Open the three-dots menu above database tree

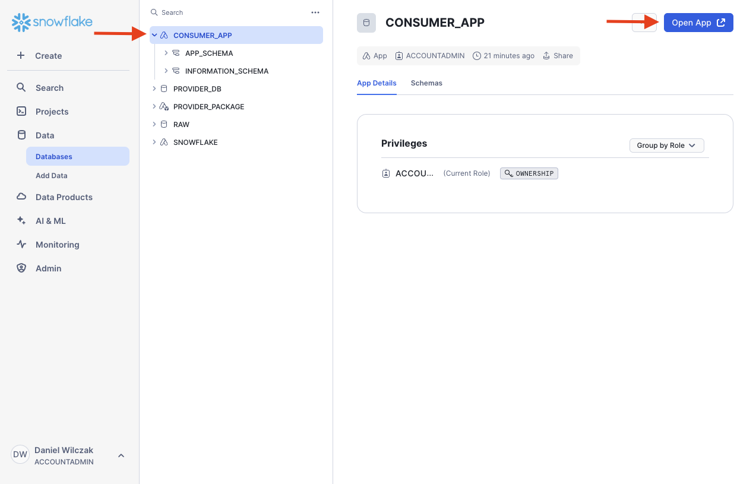(x=315, y=12)
